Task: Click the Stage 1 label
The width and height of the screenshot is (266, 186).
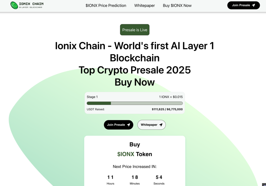Action: 92,97
